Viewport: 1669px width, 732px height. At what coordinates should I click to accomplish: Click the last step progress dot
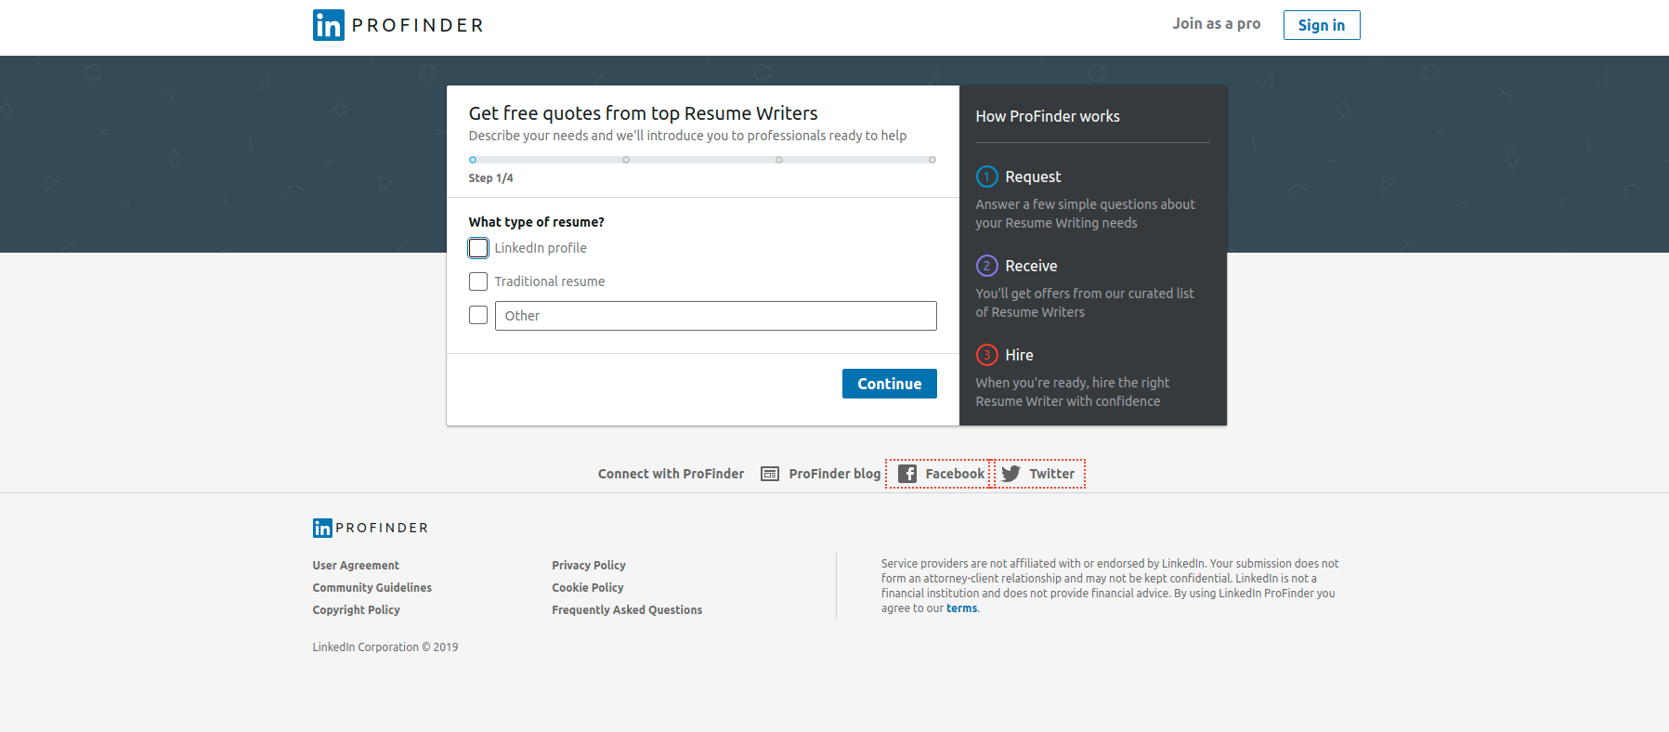[x=932, y=160]
